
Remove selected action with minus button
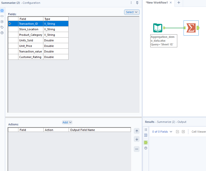(137, 149)
